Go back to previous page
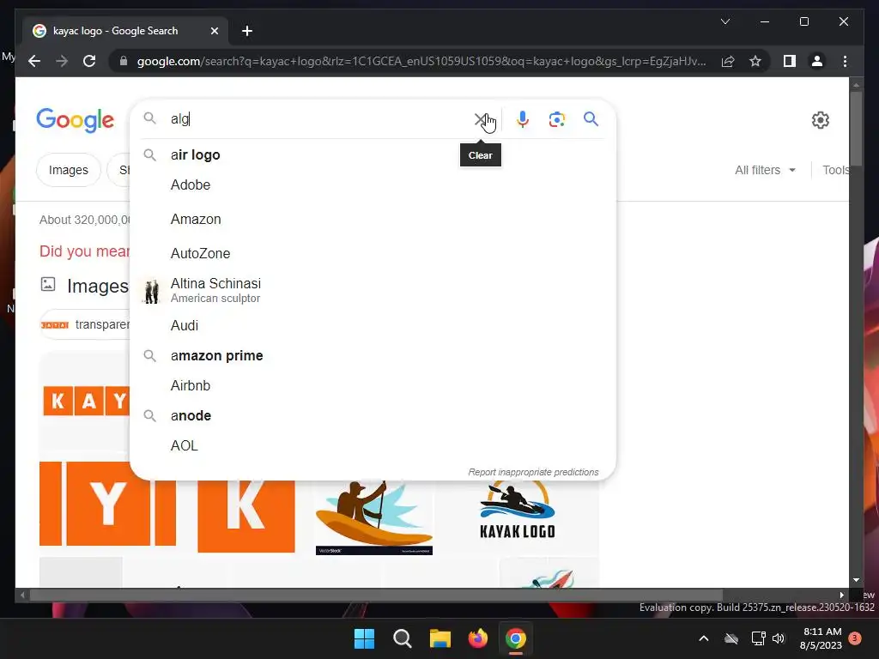Screen dimensions: 879x659 [34, 61]
